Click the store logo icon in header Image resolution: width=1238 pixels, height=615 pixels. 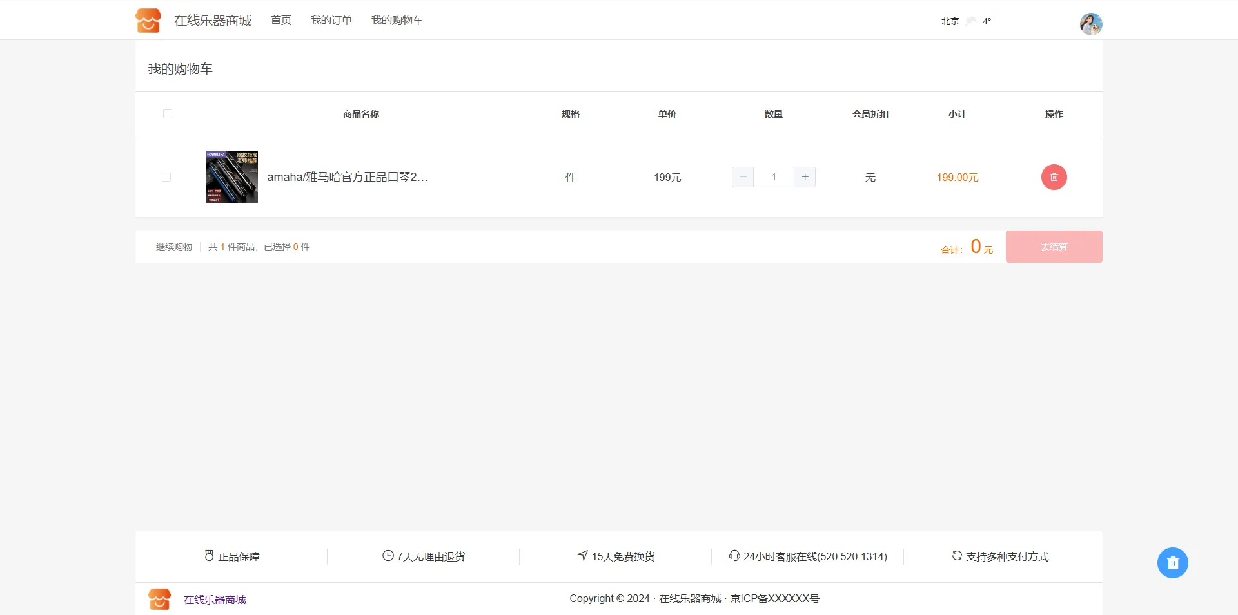pos(148,21)
